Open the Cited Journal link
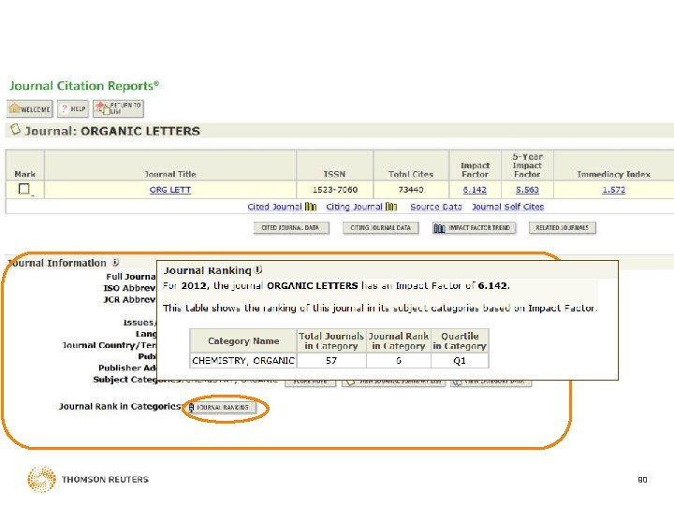Image resolution: width=674 pixels, height=505 pixels. [274, 207]
